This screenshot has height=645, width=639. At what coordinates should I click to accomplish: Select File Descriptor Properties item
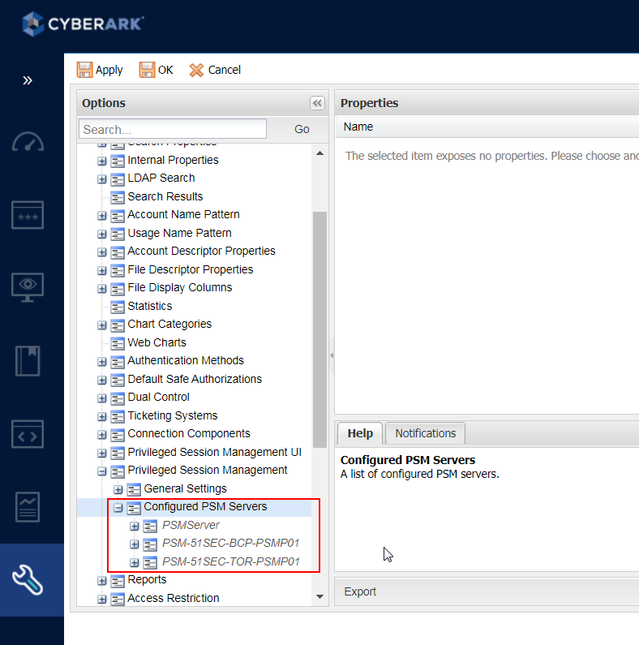pyautogui.click(x=191, y=269)
